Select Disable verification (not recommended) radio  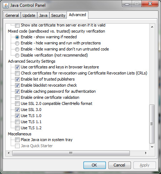(17, 55)
